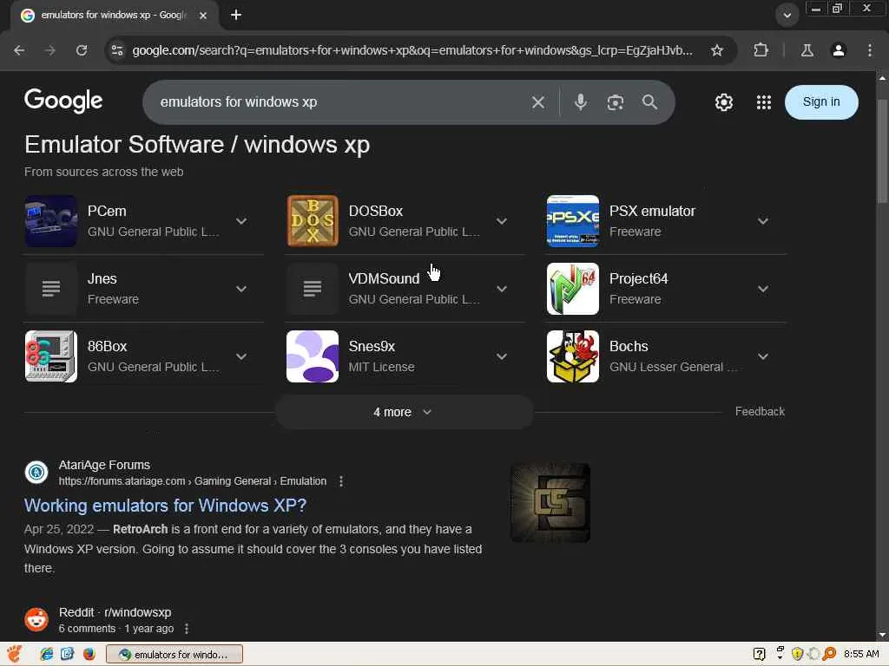The height and width of the screenshot is (666, 889).
Task: Expand the Bochs entry chevron
Action: [763, 356]
